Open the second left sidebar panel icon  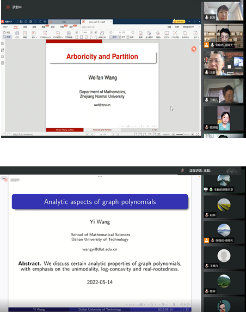[3, 50]
